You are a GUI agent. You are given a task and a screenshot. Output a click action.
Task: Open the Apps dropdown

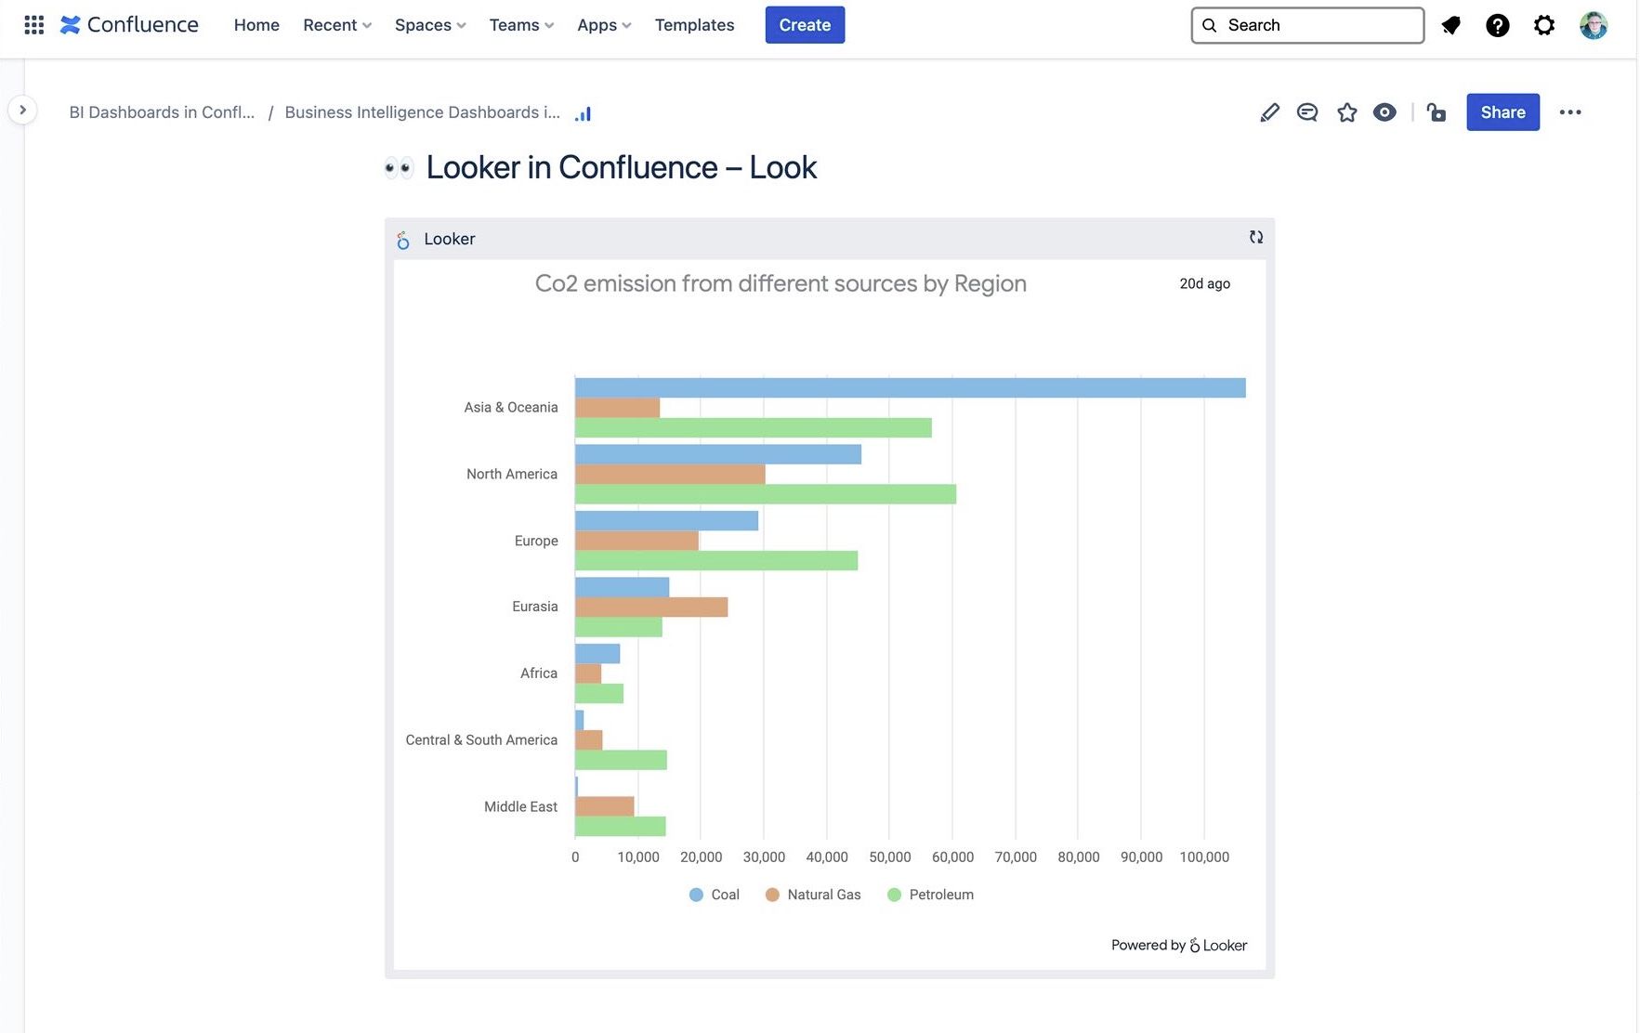tap(604, 25)
